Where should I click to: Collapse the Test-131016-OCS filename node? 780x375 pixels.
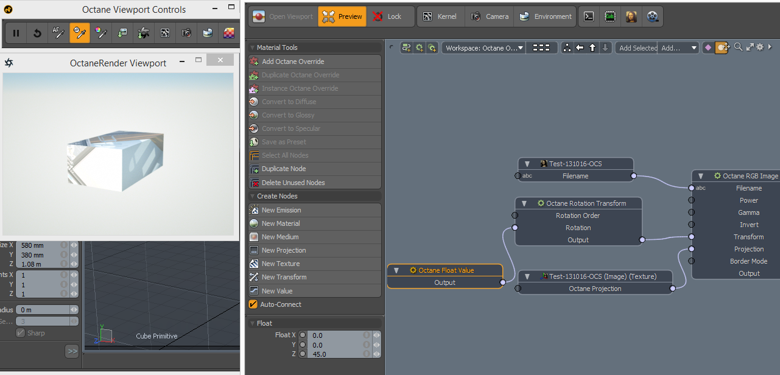click(x=527, y=164)
